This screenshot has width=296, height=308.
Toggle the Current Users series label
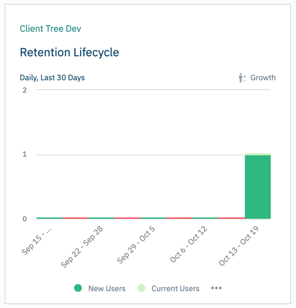pos(175,289)
